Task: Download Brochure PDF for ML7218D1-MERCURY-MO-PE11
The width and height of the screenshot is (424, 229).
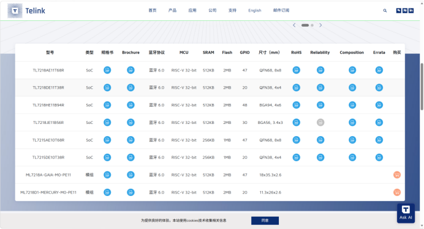Action: (x=131, y=192)
